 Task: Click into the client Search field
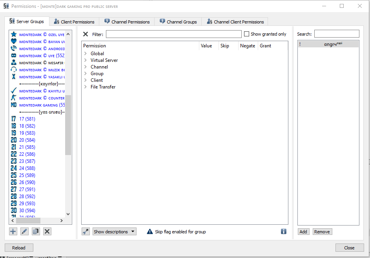click(337, 34)
